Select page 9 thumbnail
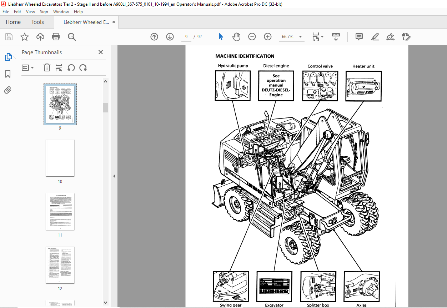Image resolution: width=447 pixels, height=308 pixels. pyautogui.click(x=60, y=104)
